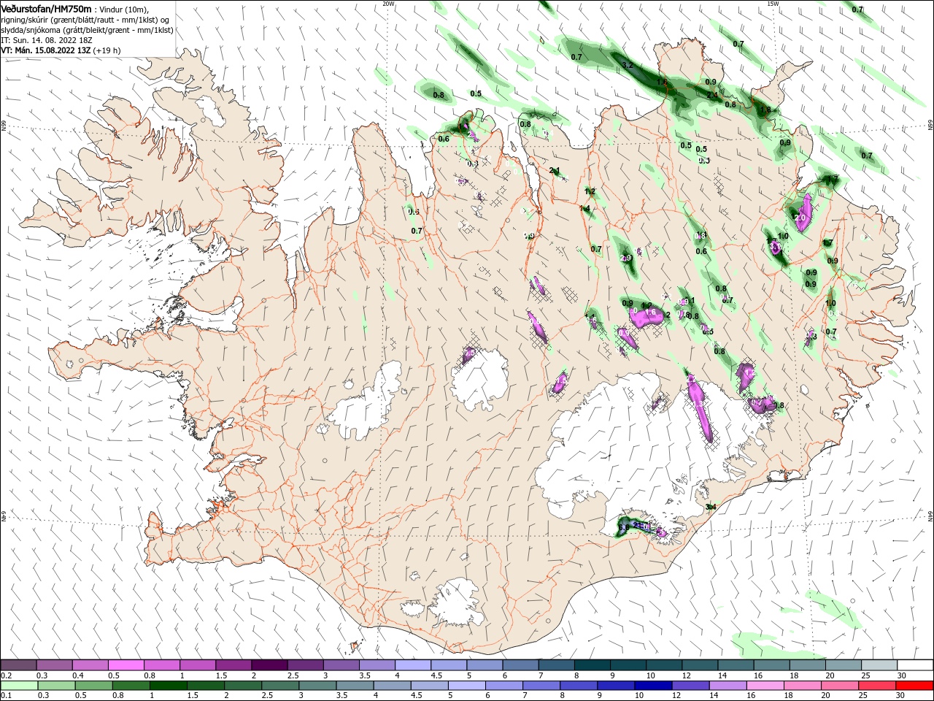Click the 'slydda/snjókoma' legend description line
This screenshot has height=701, width=934.
point(86,30)
